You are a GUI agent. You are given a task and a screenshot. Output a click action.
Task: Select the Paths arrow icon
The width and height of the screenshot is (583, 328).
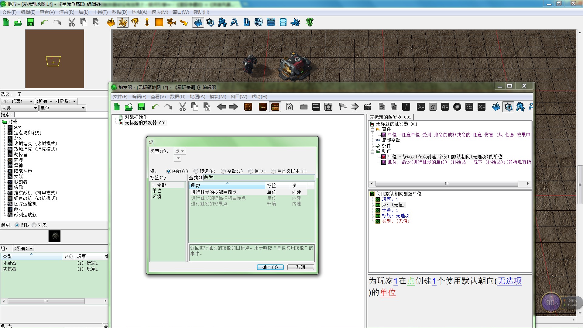[183, 22]
